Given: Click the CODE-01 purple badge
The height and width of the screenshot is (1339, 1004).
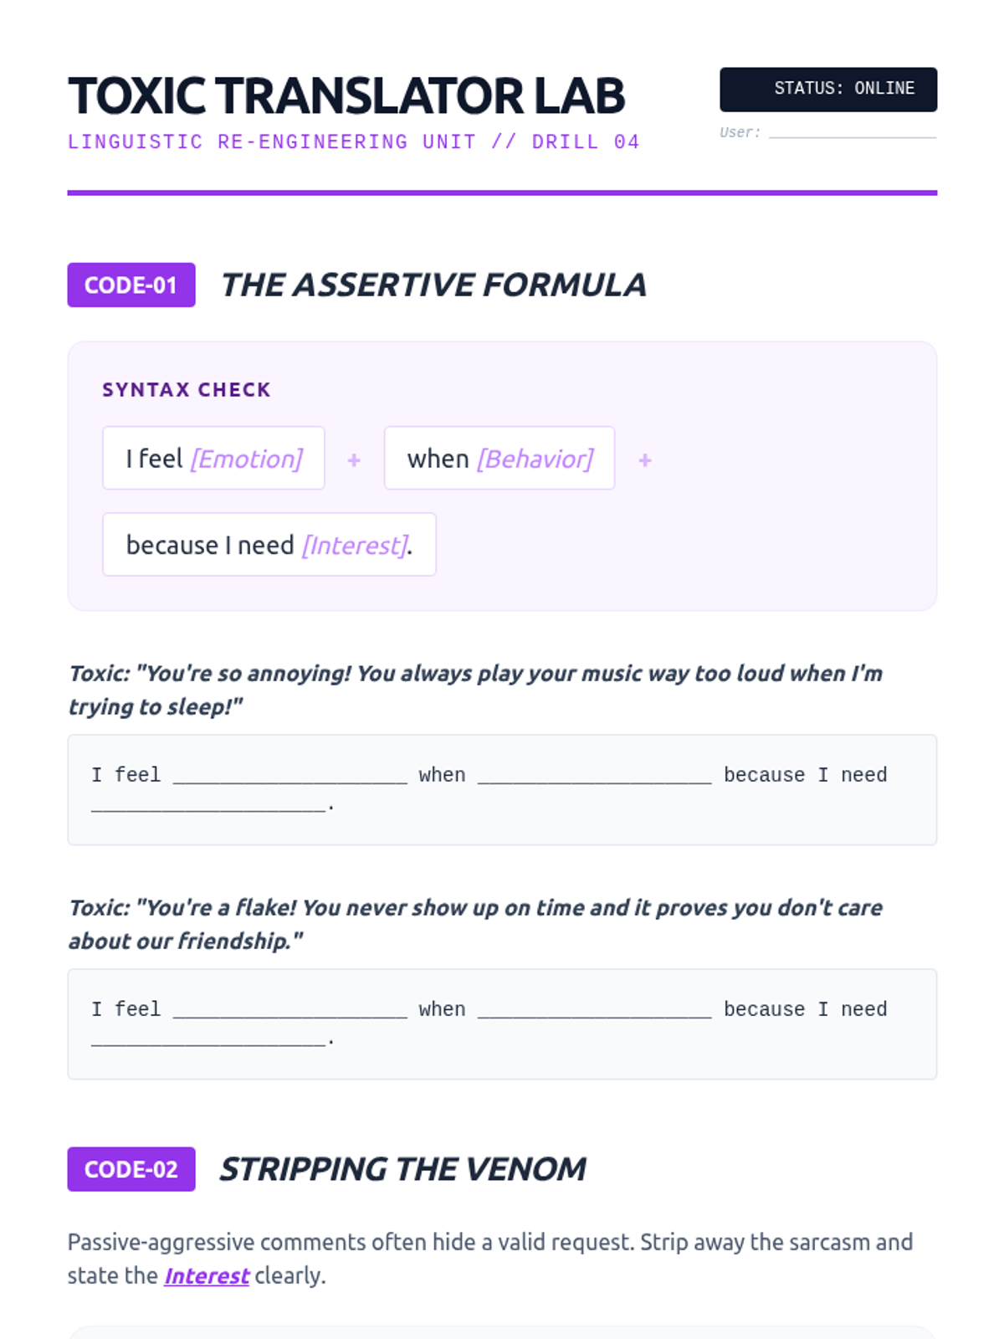Looking at the screenshot, I should pos(131,285).
